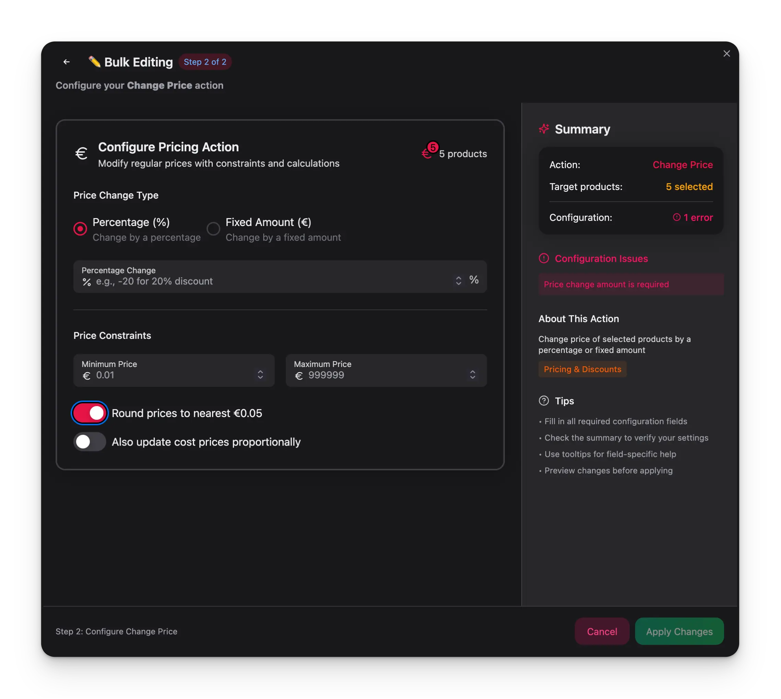Screen dimensions: 781x699
Task: Click the Apply Changes button
Action: 679,631
